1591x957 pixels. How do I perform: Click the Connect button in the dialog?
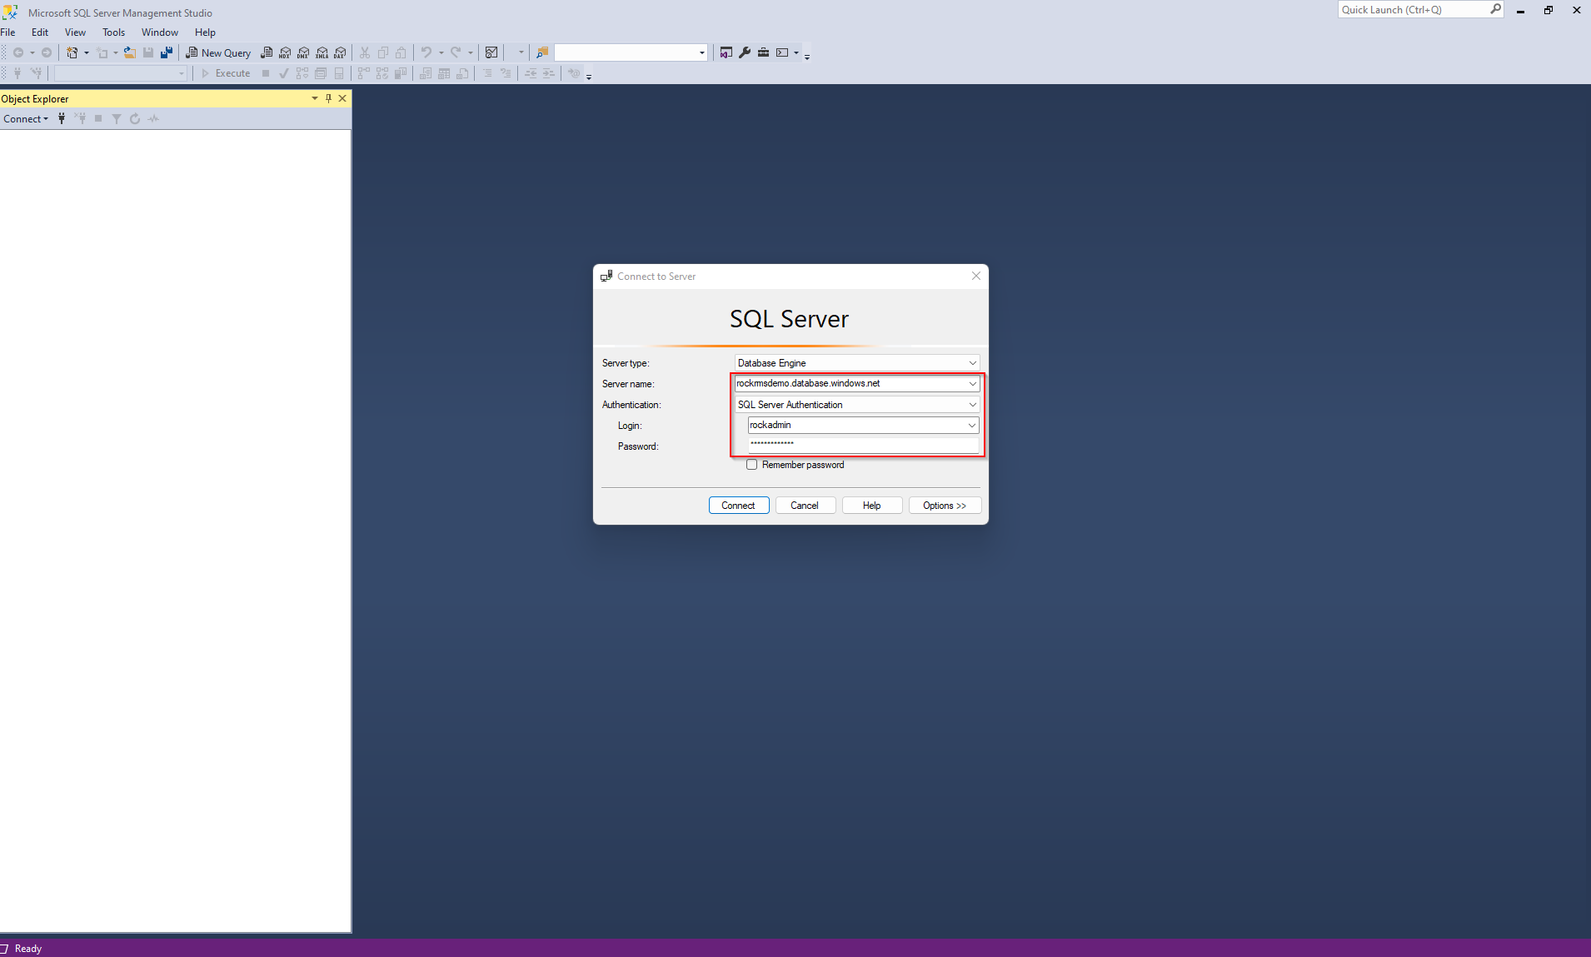(738, 505)
